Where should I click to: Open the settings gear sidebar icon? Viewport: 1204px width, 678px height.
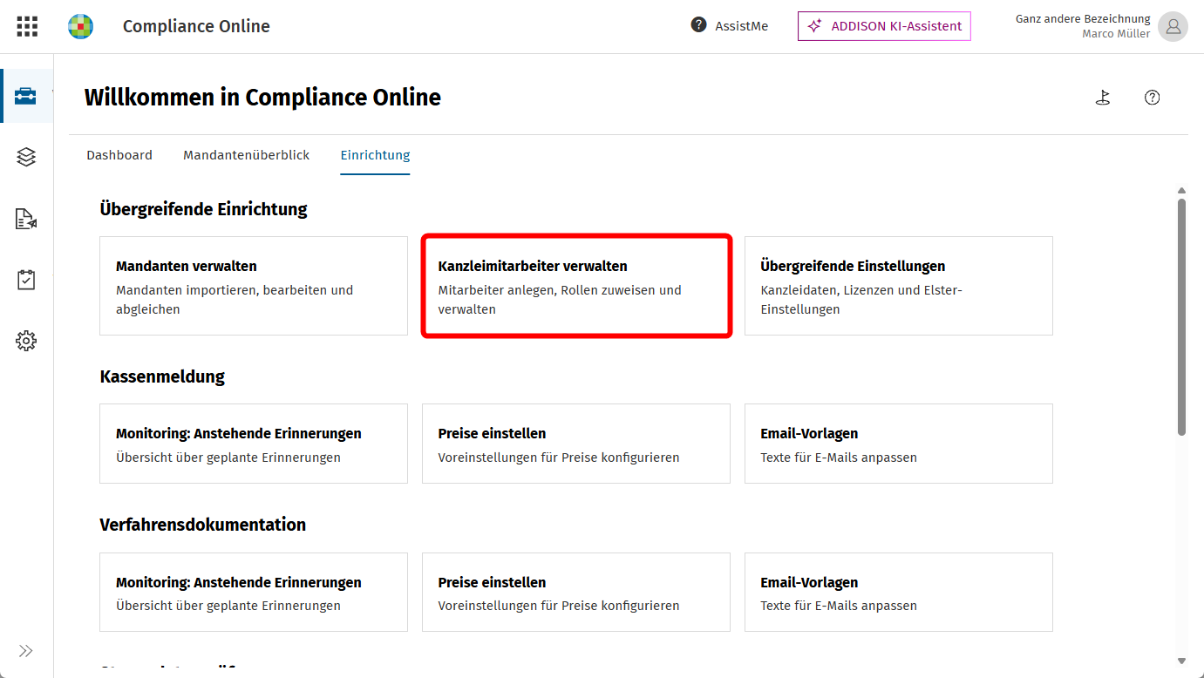point(26,341)
